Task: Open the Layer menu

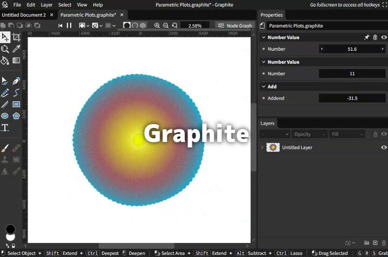Action: 46,5
